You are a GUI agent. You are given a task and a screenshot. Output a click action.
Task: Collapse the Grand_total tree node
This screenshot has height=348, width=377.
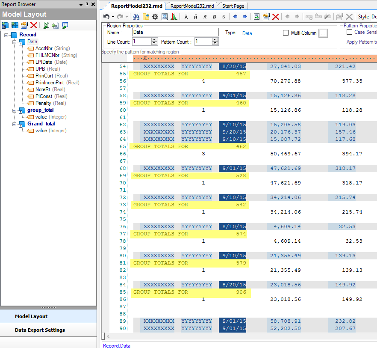coord(14,124)
